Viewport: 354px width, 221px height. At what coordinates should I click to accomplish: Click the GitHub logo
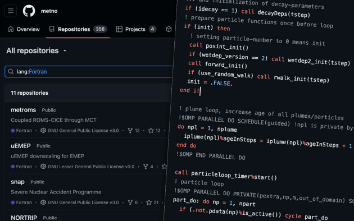click(29, 11)
